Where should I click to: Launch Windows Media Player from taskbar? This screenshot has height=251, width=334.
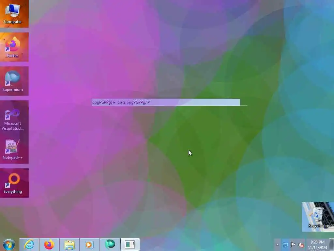[x=90, y=244]
